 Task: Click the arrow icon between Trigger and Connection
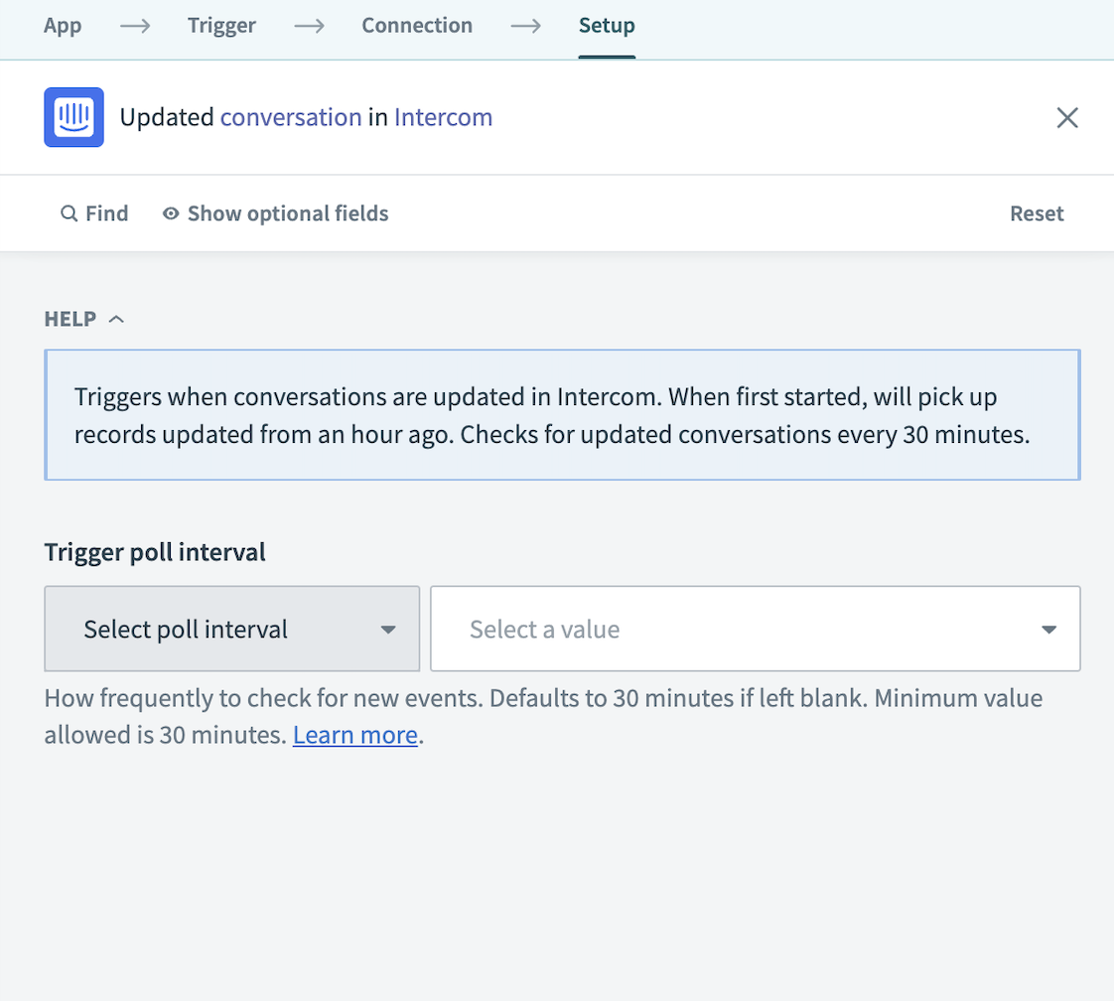click(309, 27)
